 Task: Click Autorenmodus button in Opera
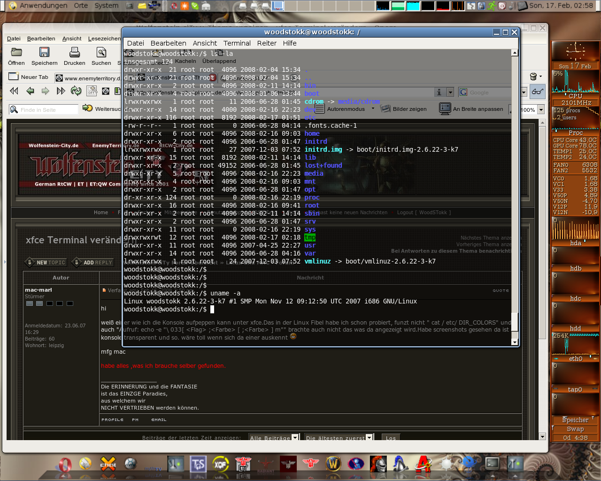[339, 109]
